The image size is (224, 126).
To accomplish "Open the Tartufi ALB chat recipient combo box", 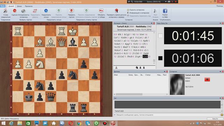I will (x=169, y=111).
